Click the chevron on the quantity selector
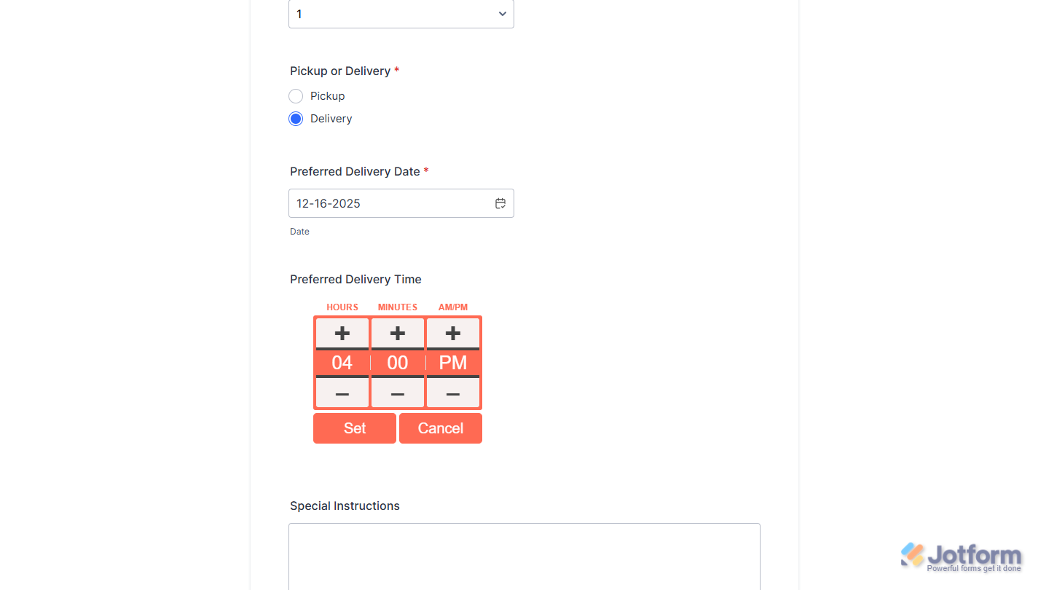 (x=502, y=13)
